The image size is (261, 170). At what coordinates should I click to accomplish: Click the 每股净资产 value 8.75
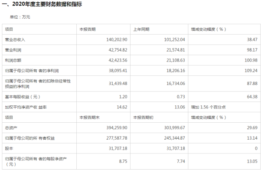point(123,161)
